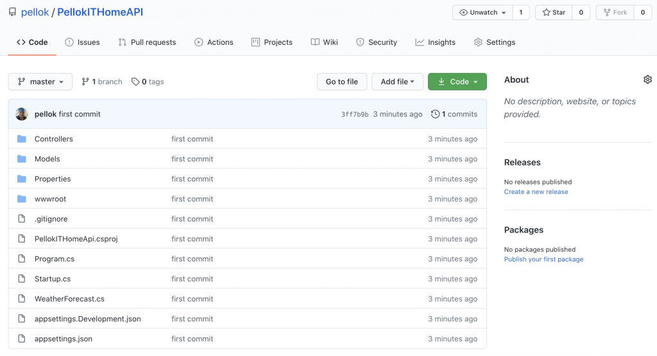
Task: Open PellokITHomeApi.csproj file
Action: 76,239
